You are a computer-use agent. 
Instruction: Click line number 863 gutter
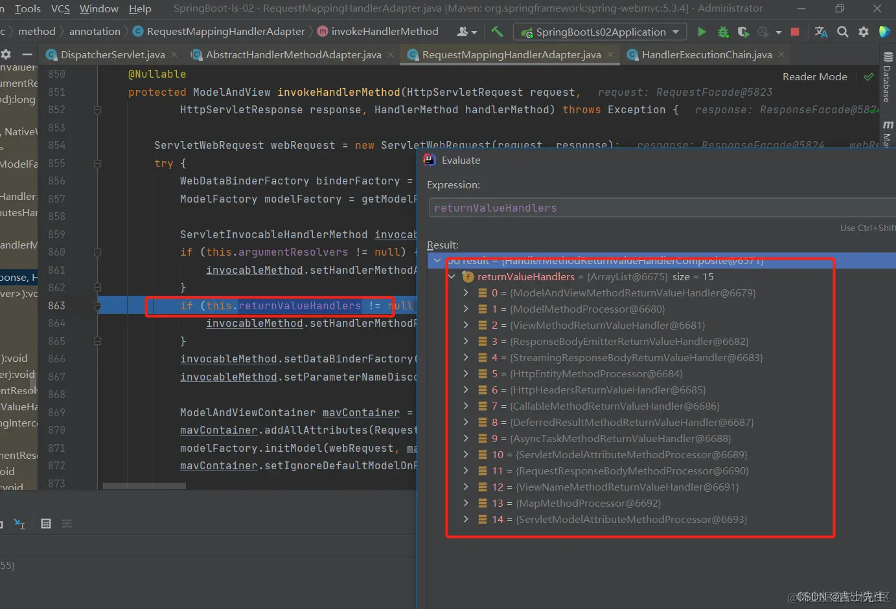point(57,305)
